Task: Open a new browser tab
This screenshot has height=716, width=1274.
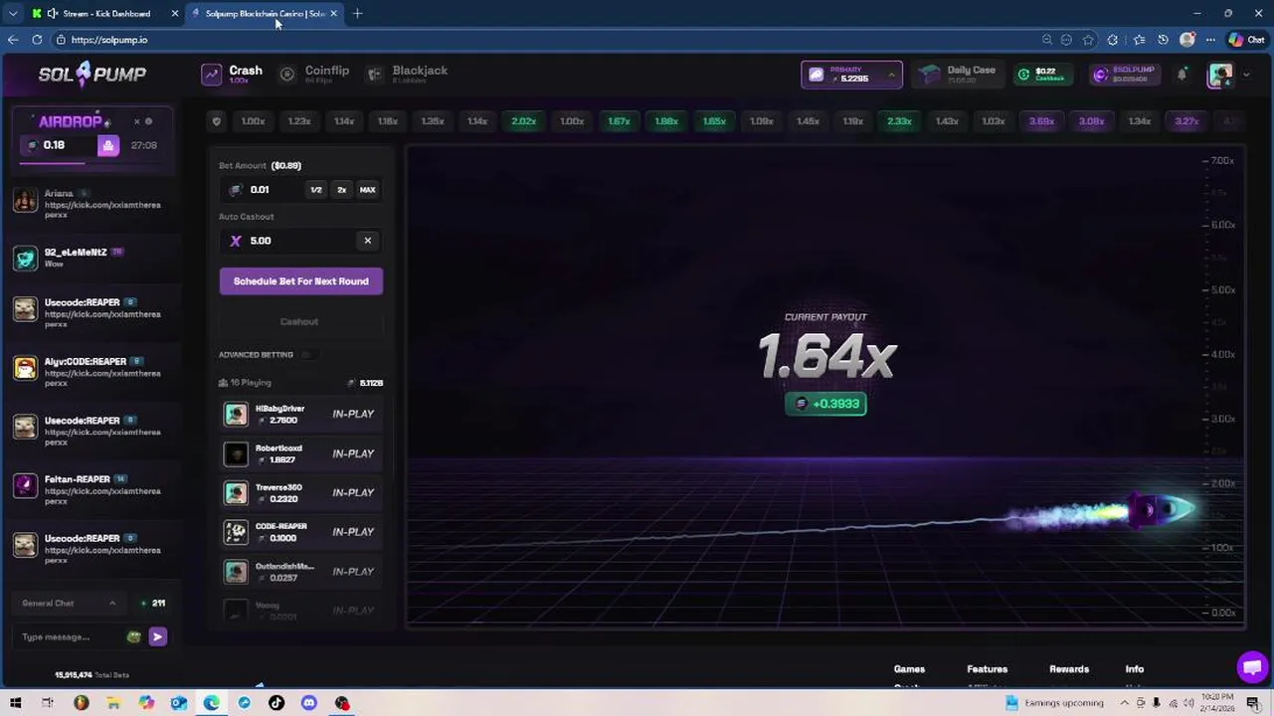Action: (357, 13)
